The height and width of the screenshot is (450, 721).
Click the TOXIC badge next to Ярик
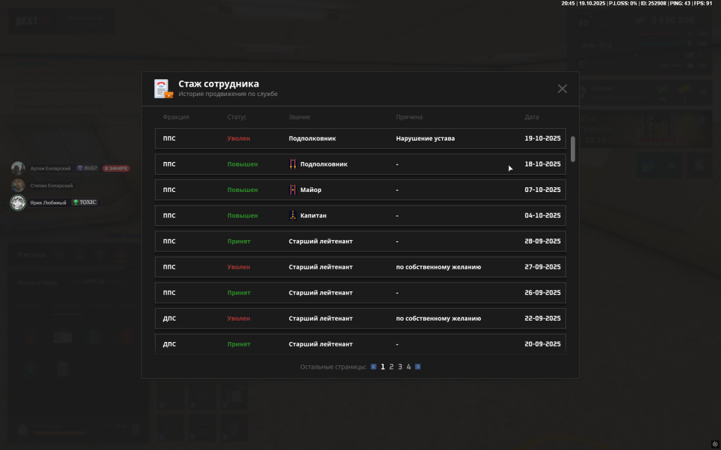tap(85, 203)
